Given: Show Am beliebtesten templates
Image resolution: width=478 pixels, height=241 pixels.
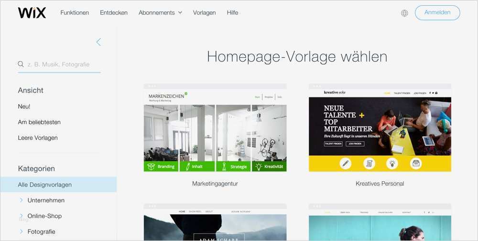Looking at the screenshot, I should (x=39, y=122).
